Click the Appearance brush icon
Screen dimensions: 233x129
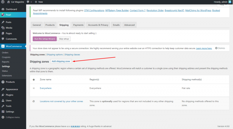3,89
